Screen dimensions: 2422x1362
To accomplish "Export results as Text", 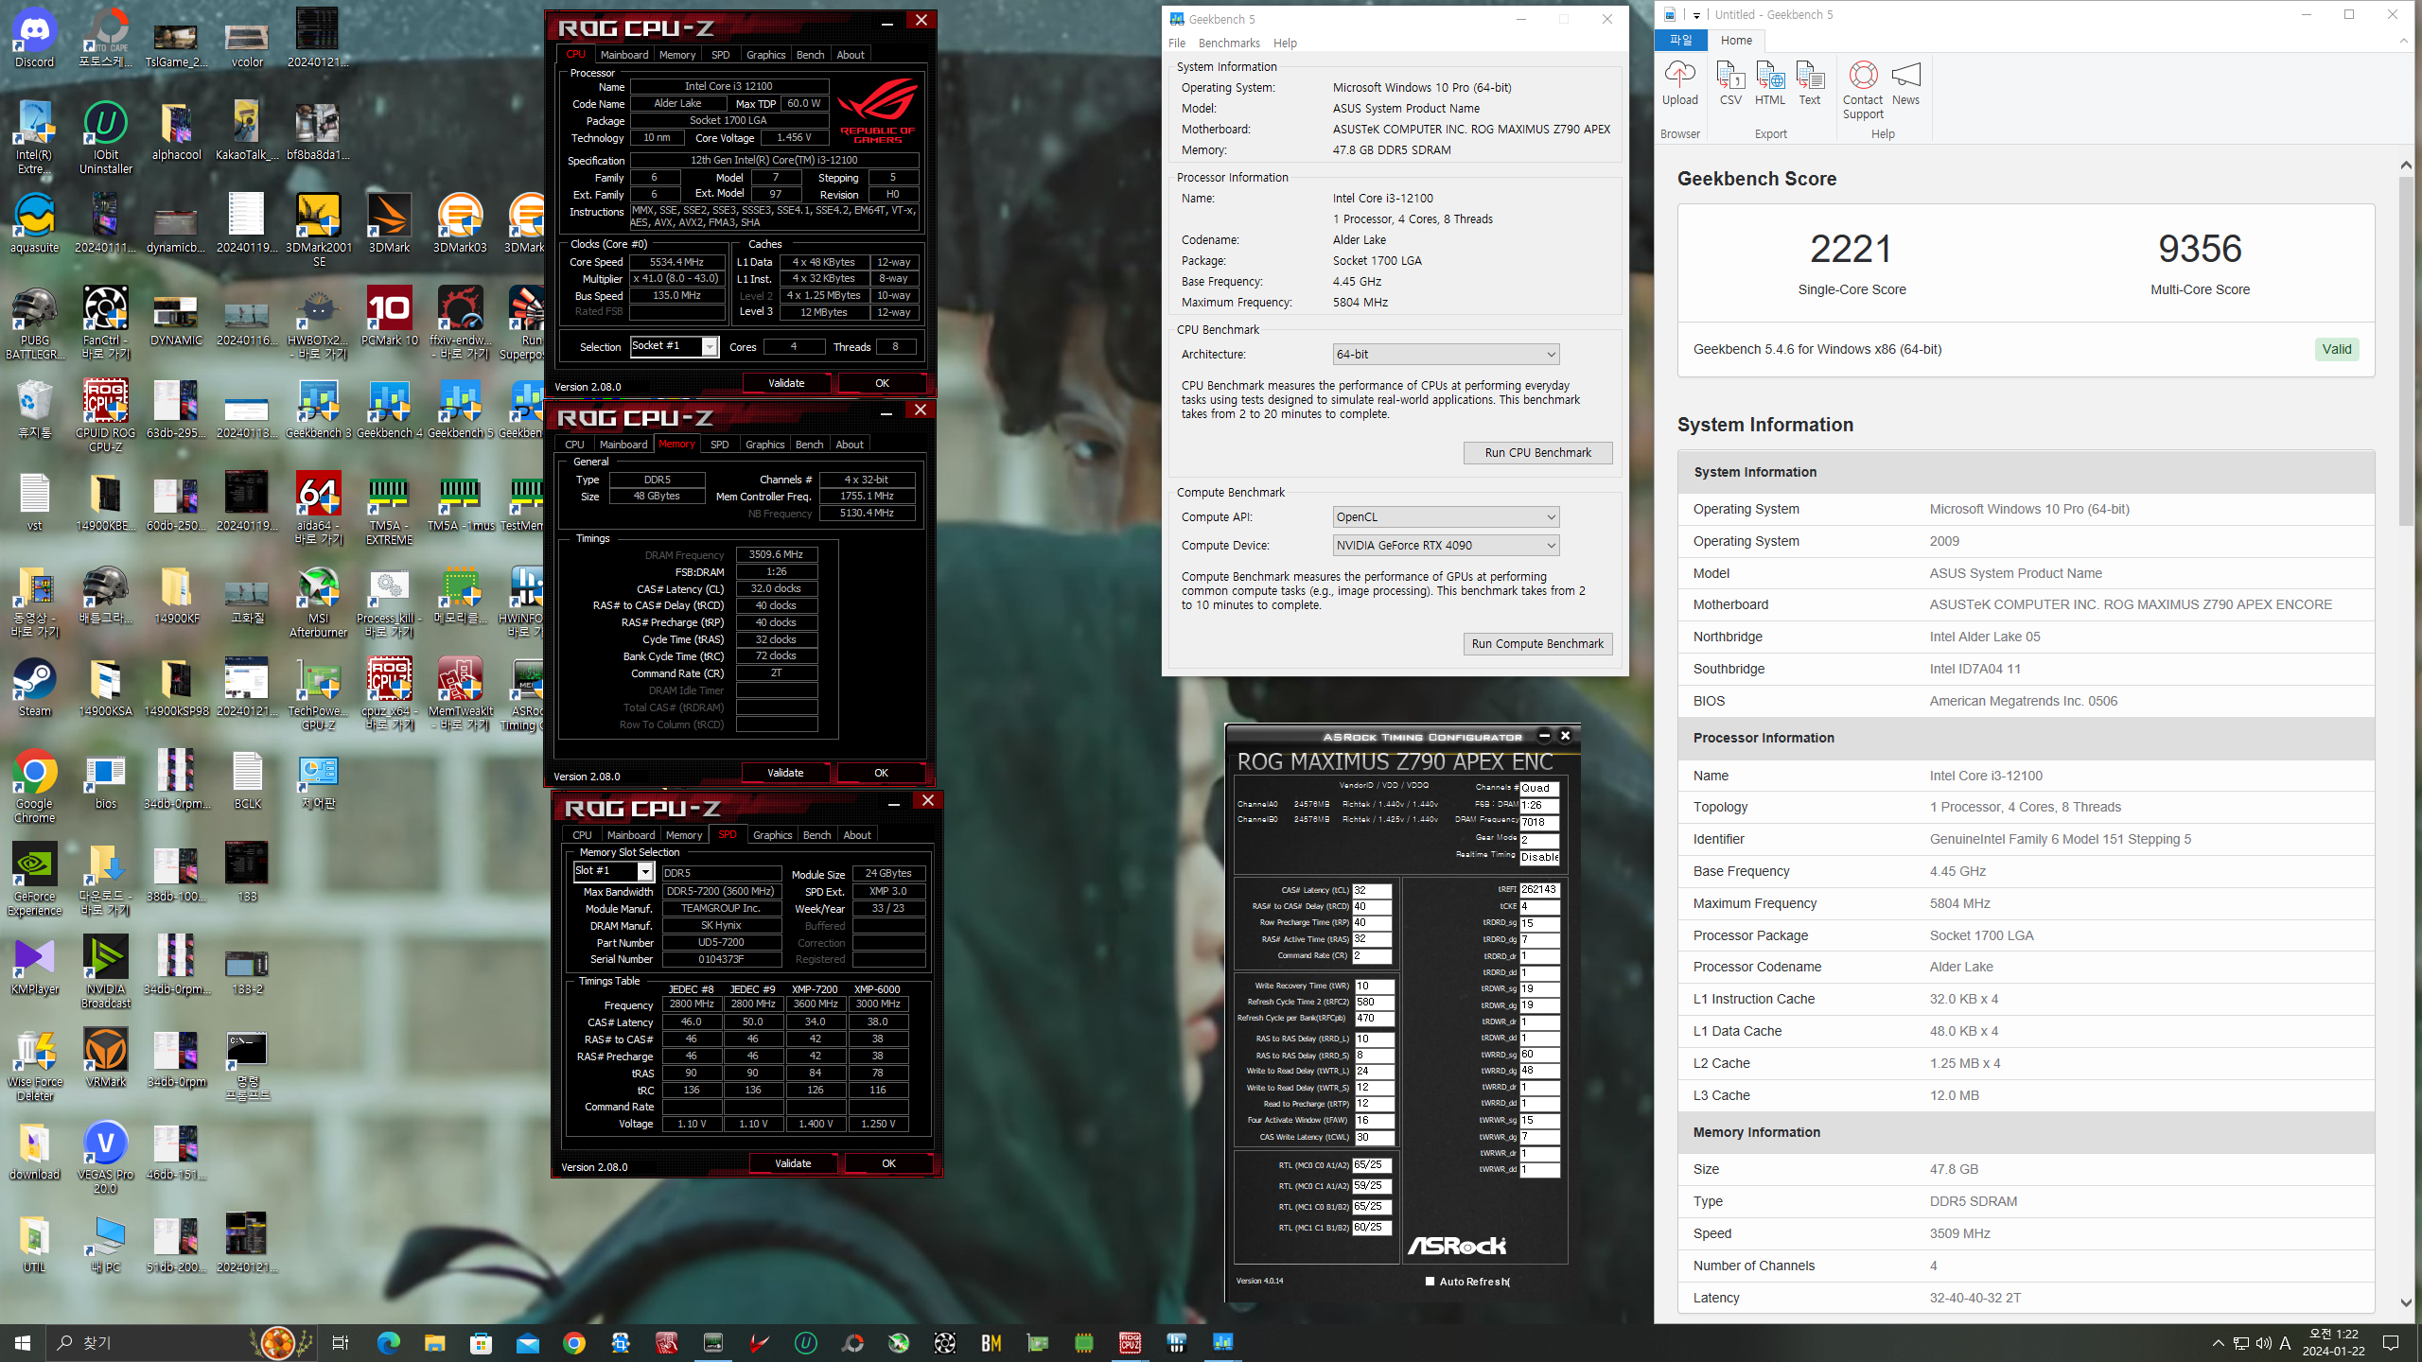I will point(1809,83).
